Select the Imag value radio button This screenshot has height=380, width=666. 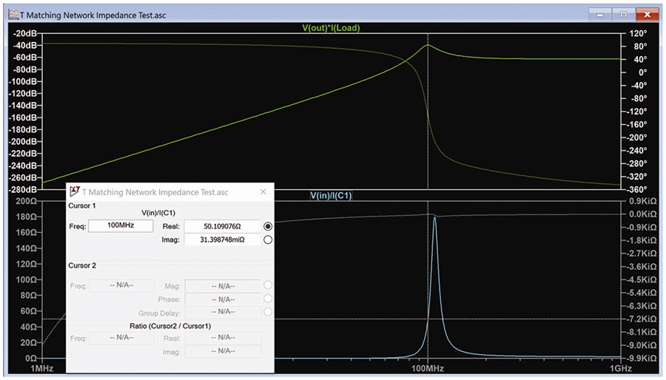[268, 240]
